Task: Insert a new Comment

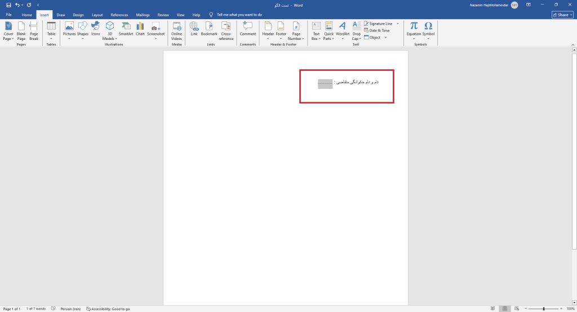Action: click(247, 29)
